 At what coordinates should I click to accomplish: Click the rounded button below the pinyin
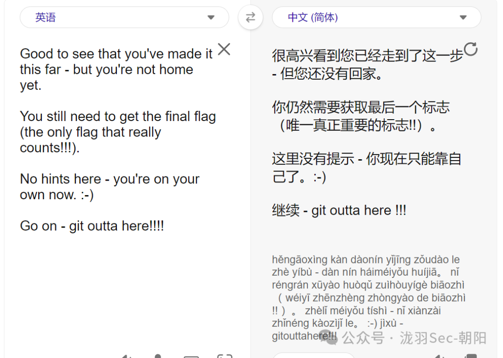click(x=314, y=355)
